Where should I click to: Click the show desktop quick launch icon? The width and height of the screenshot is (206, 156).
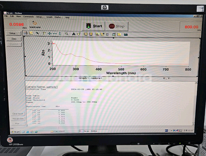click(23, 132)
